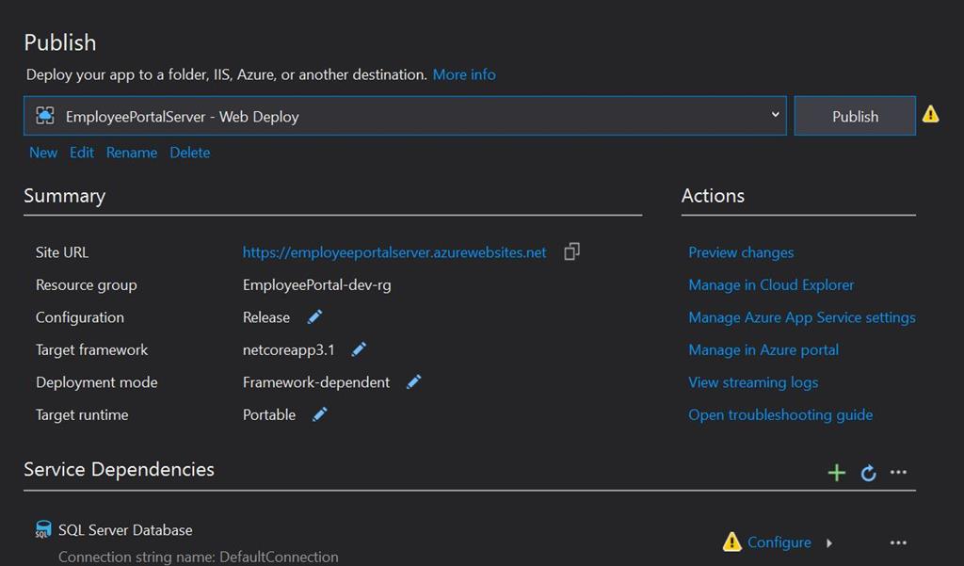964x566 pixels.
Task: Open SQL Server Database row ellipsis menu
Action: 898,542
